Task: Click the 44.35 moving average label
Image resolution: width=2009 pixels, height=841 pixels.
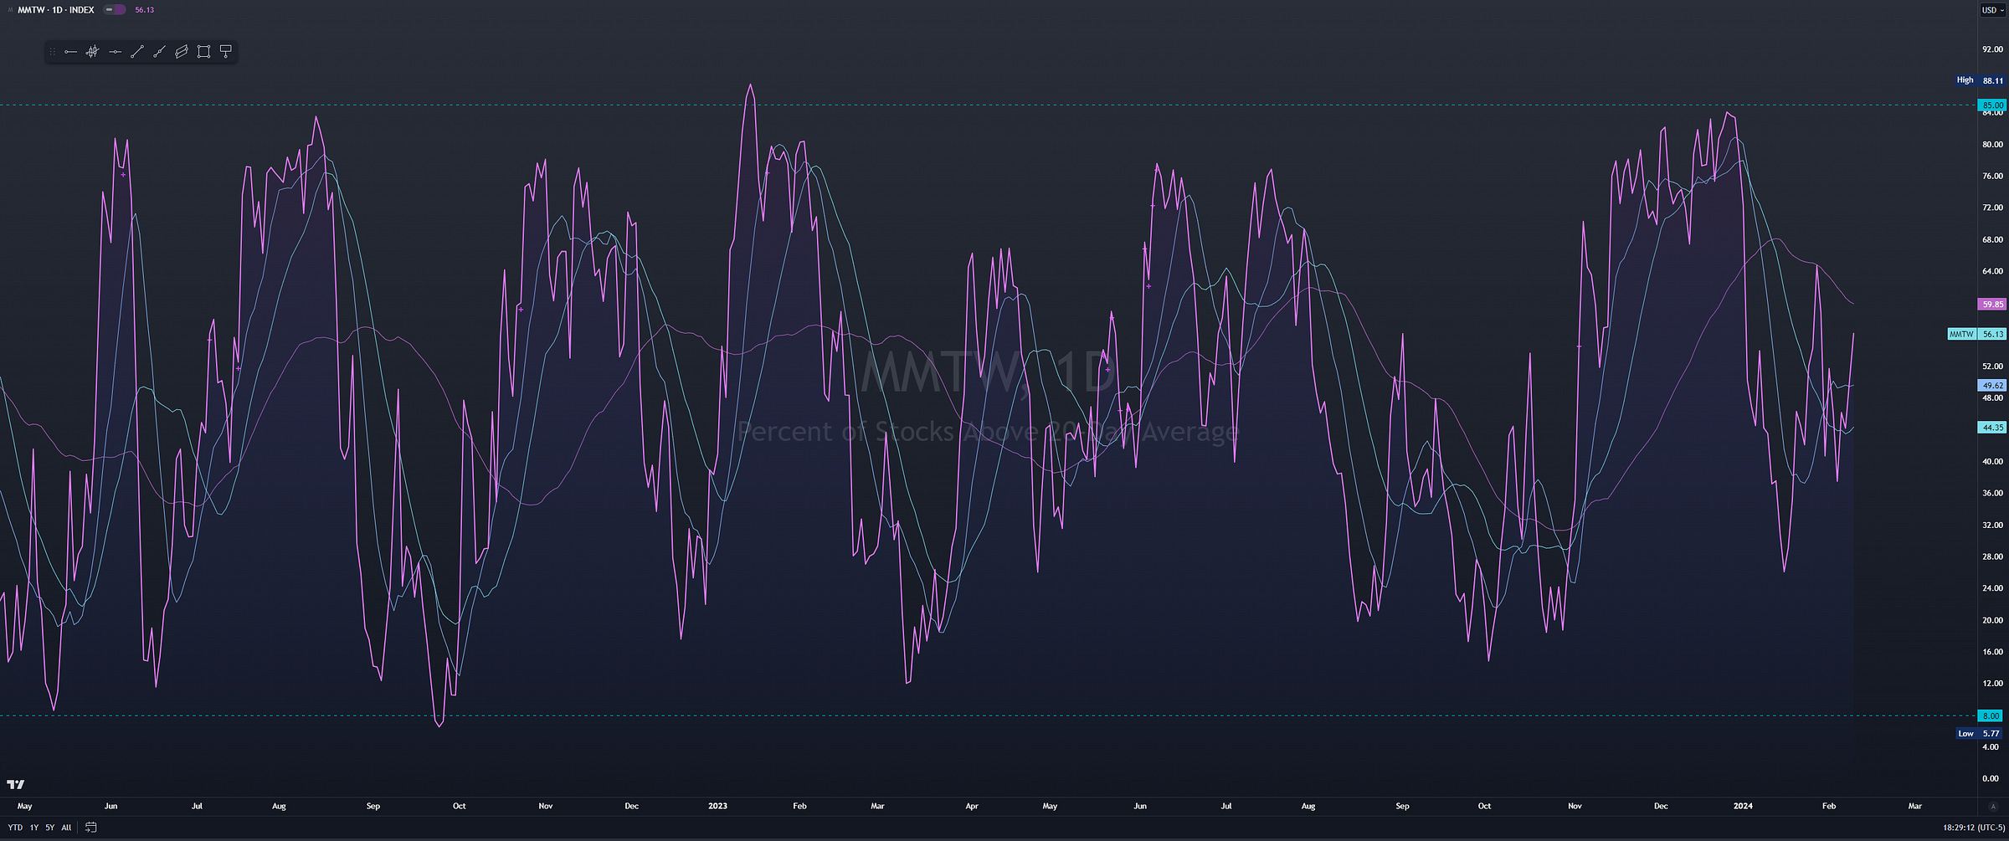Action: 1991,428
